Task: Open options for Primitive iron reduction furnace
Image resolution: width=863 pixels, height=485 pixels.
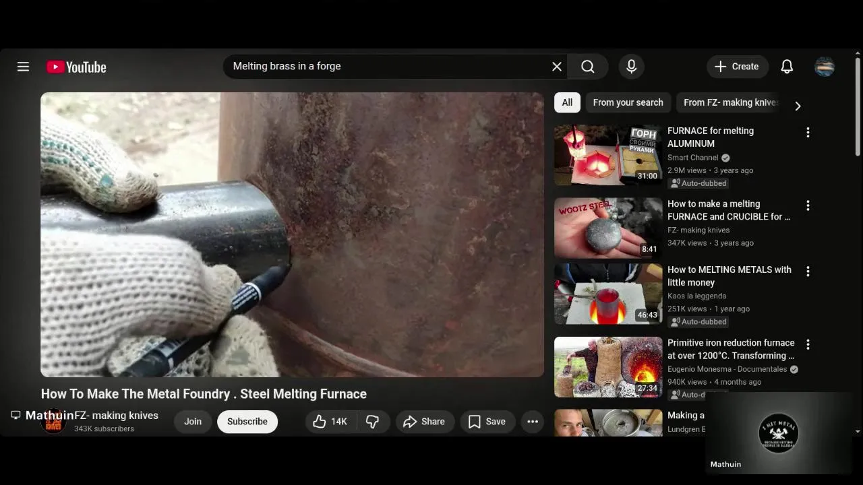Action: (x=808, y=344)
